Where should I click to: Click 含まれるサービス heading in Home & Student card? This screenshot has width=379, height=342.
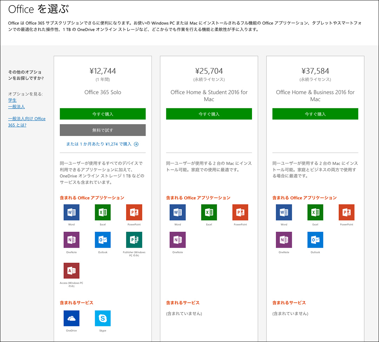[x=183, y=303]
